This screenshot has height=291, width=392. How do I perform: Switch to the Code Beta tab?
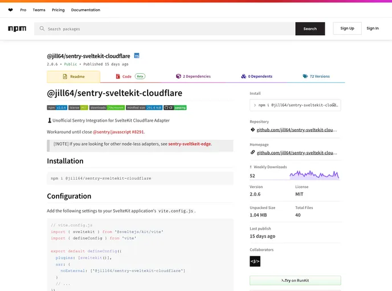(130, 76)
